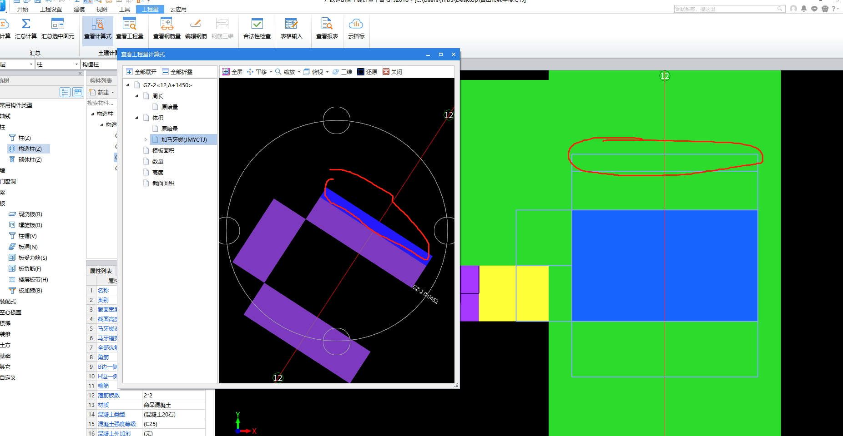Select 高度 in the formula tree
843x436 pixels.
[x=158, y=172]
